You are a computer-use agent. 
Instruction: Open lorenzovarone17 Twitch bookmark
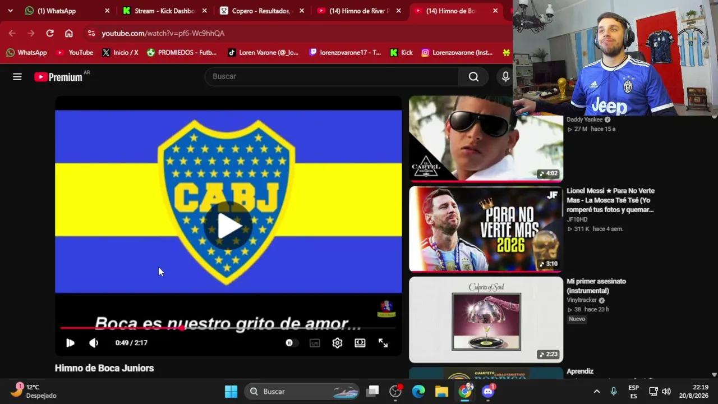(345, 53)
